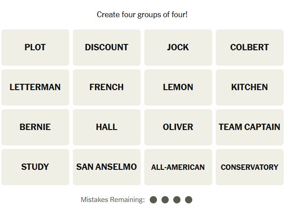
Task: Pick the CONSERVATORY tile
Action: tap(250, 167)
